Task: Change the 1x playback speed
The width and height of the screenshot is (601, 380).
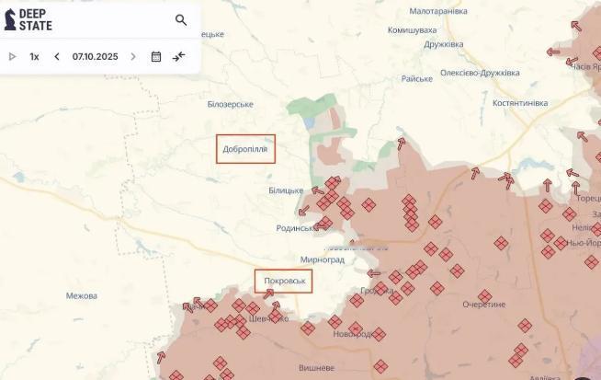Action: pyautogui.click(x=35, y=57)
